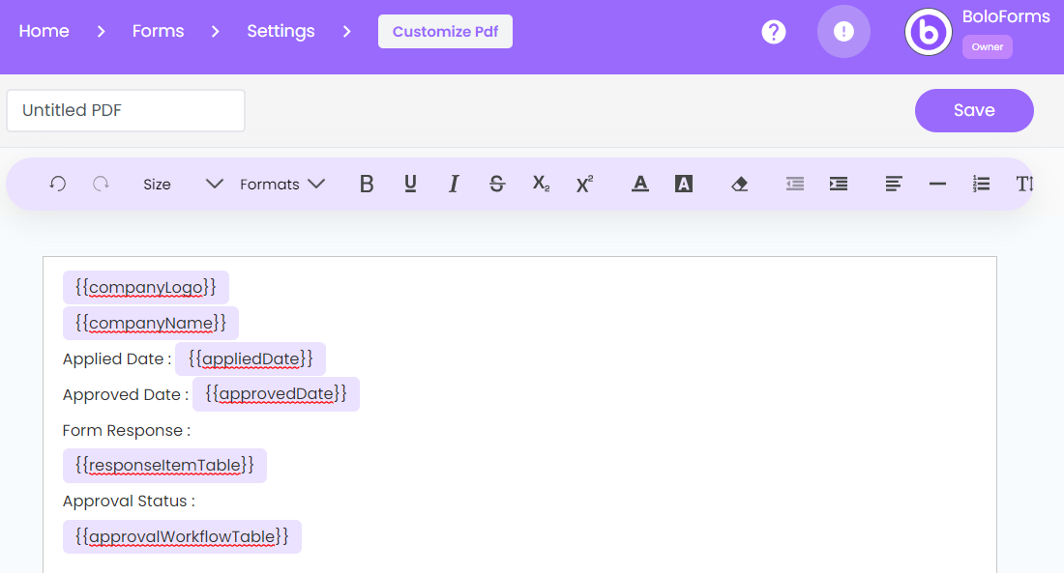Open the Formats dropdown
Screen dimensions: 1064x573
pos(281,184)
